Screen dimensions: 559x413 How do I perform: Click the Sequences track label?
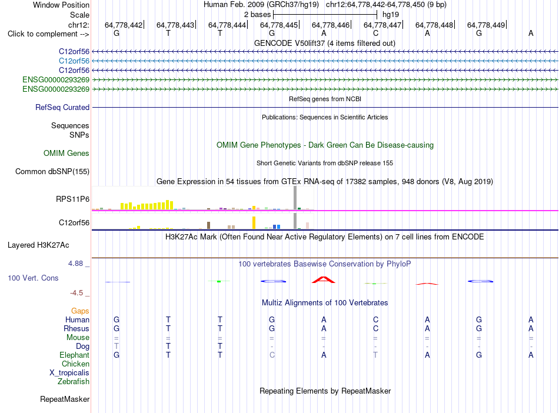click(70, 125)
